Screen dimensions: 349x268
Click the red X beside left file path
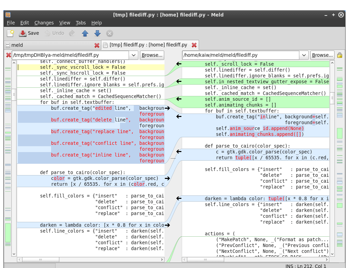tap(9, 55)
